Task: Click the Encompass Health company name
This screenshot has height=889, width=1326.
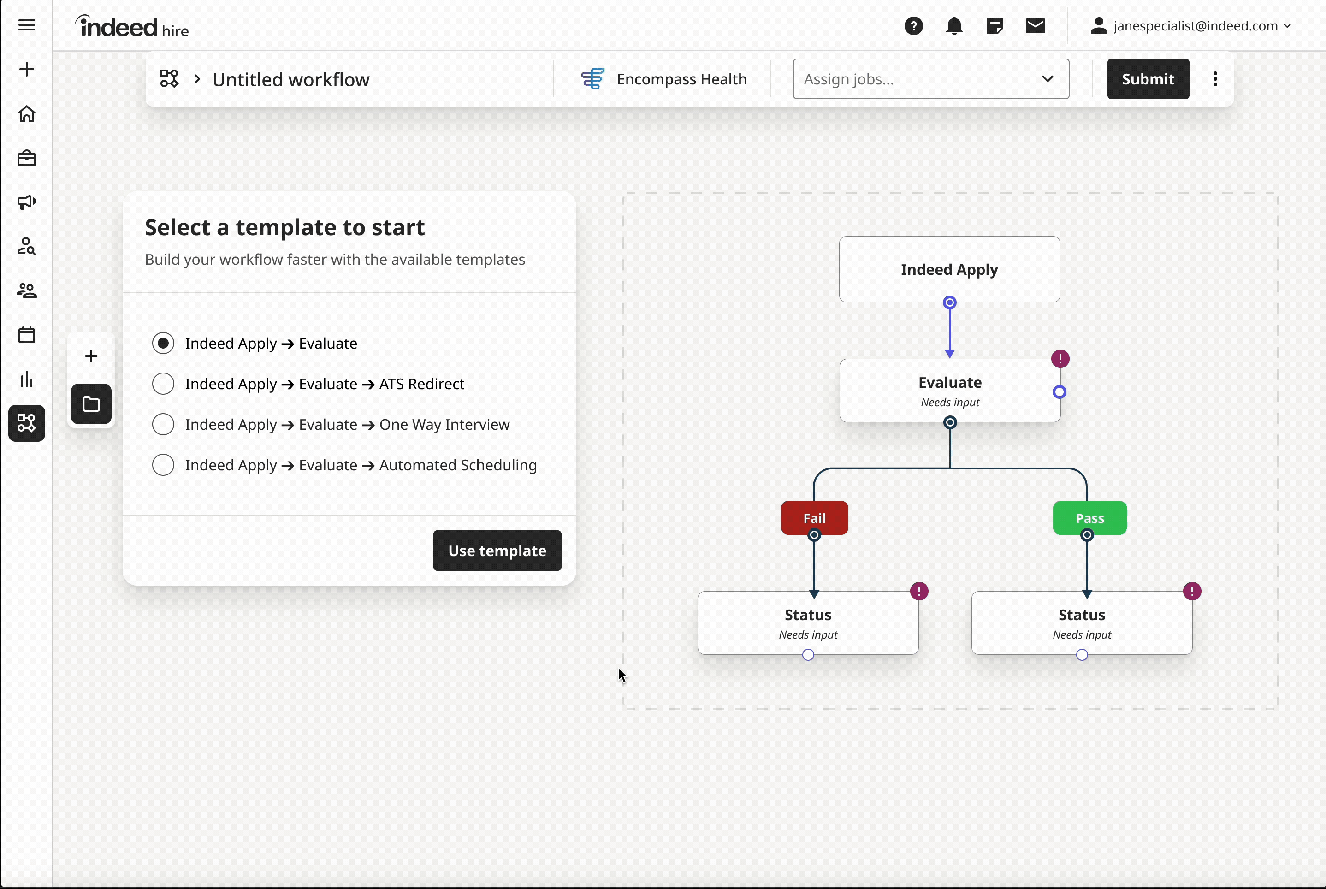Action: 681,79
